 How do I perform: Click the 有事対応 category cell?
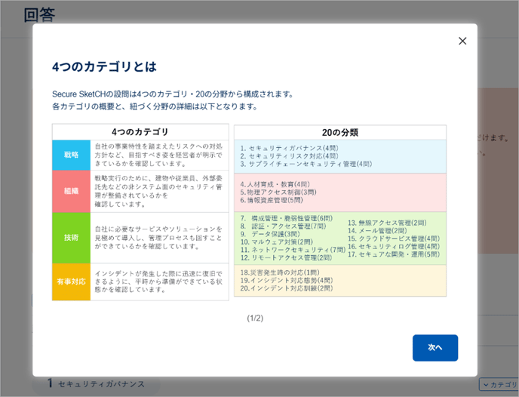coord(71,282)
